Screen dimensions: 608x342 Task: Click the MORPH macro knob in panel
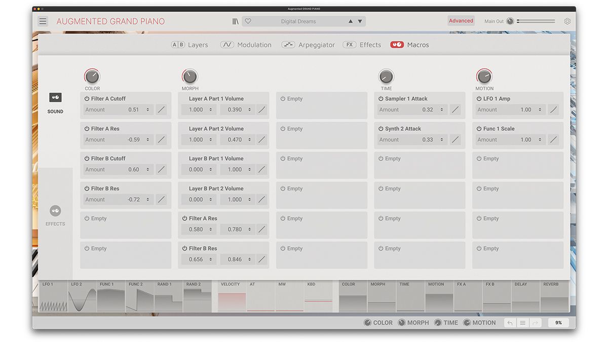pyautogui.click(x=190, y=77)
